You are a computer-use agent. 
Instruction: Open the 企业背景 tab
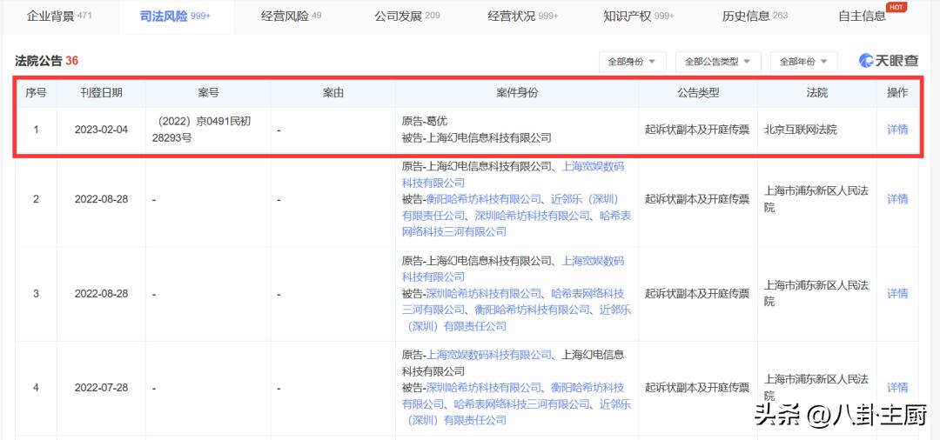click(x=59, y=17)
